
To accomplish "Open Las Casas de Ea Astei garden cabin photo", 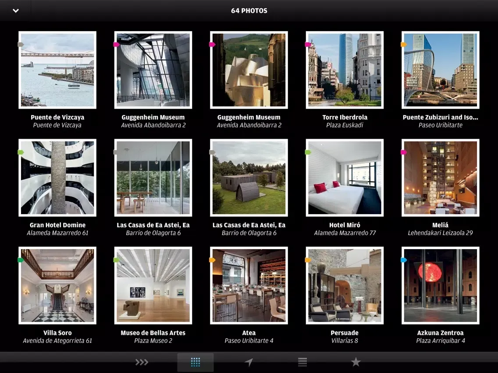I will click(249, 178).
